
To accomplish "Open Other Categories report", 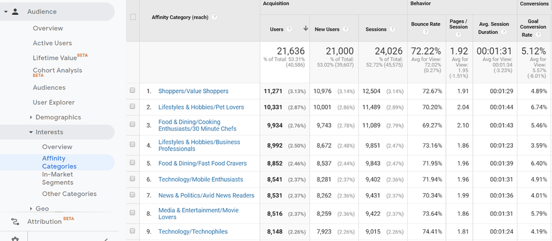I will tap(69, 194).
